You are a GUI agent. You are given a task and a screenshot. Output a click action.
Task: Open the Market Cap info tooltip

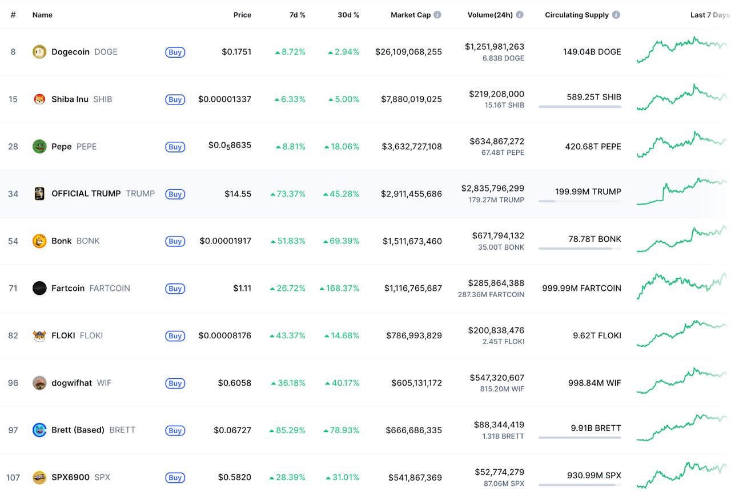tap(439, 14)
